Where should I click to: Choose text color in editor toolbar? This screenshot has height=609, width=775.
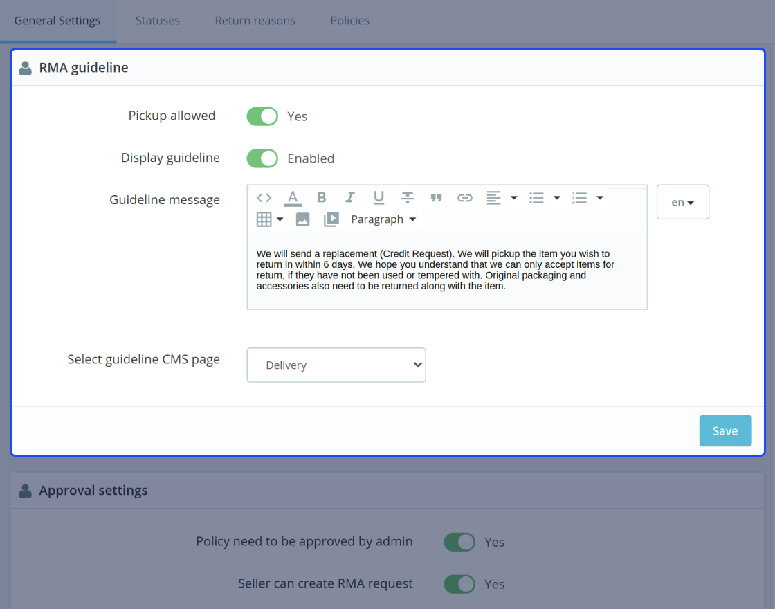click(293, 198)
